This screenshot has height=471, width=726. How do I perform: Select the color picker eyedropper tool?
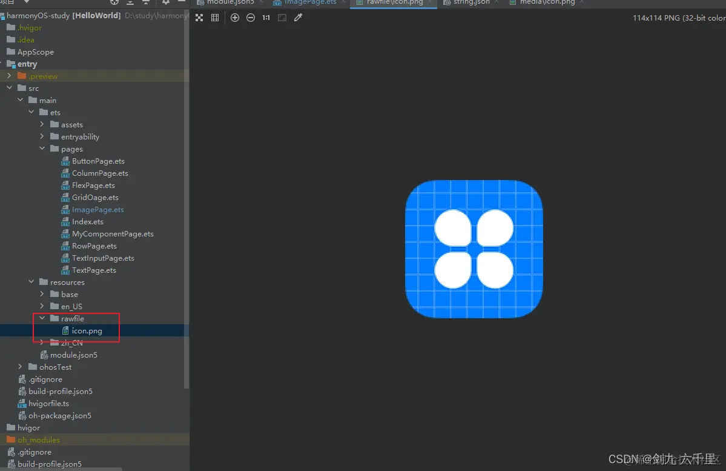click(298, 18)
